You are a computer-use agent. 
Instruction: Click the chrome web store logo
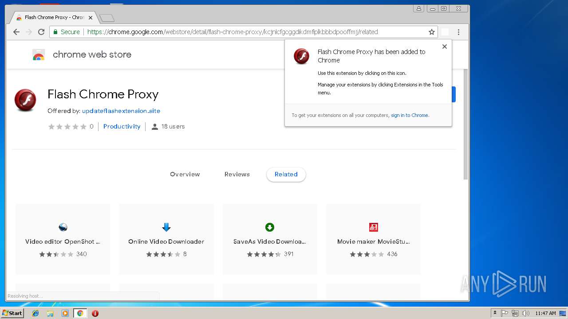pos(39,55)
